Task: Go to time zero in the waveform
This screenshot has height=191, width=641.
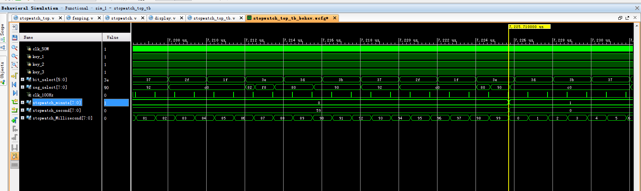Action: click(x=15, y=84)
